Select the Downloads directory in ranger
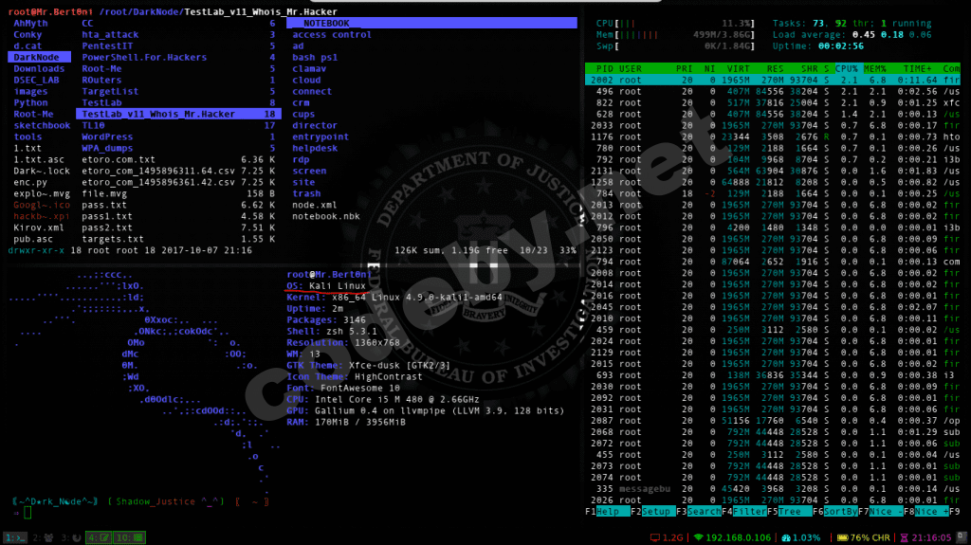The height and width of the screenshot is (545, 971). pos(39,69)
